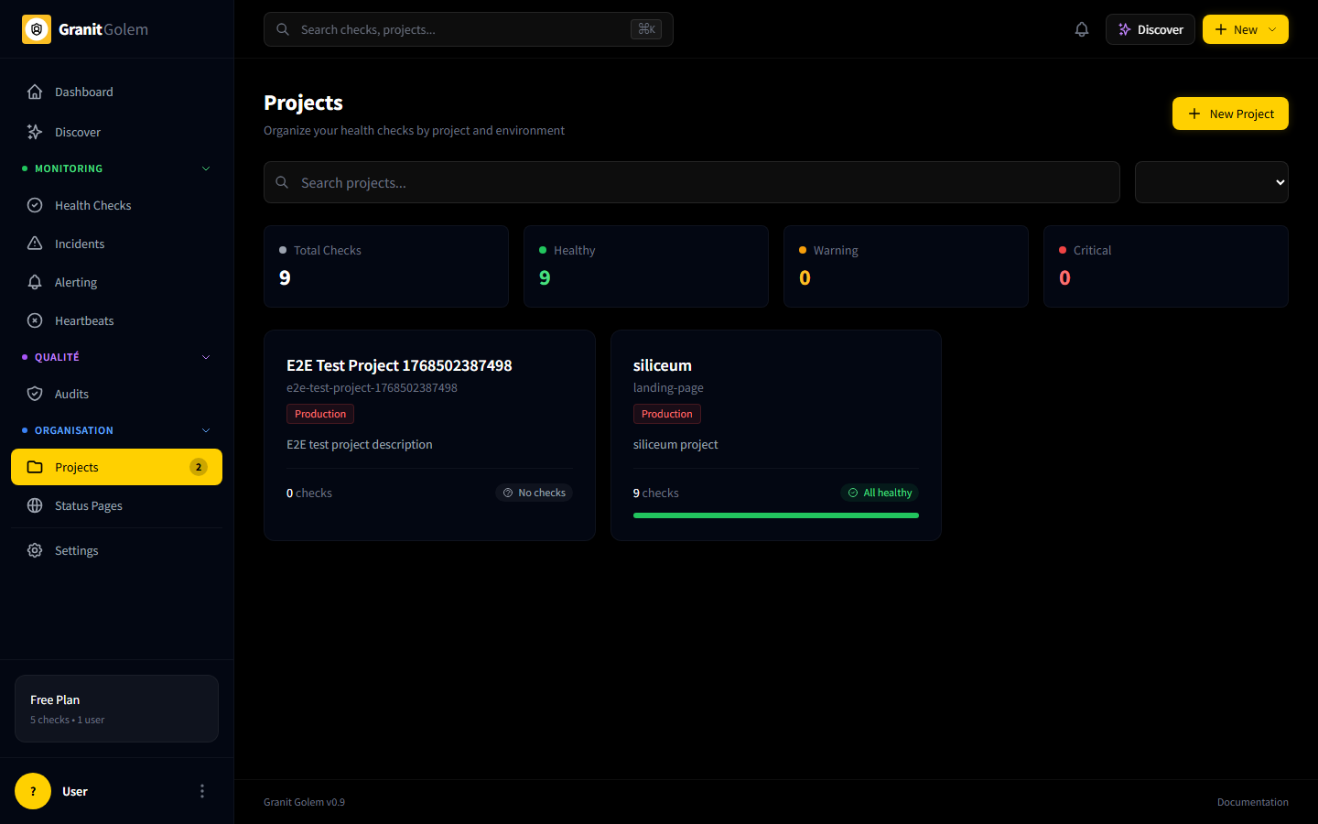Click the No checks status badge
The image size is (1318, 824).
pyautogui.click(x=535, y=493)
